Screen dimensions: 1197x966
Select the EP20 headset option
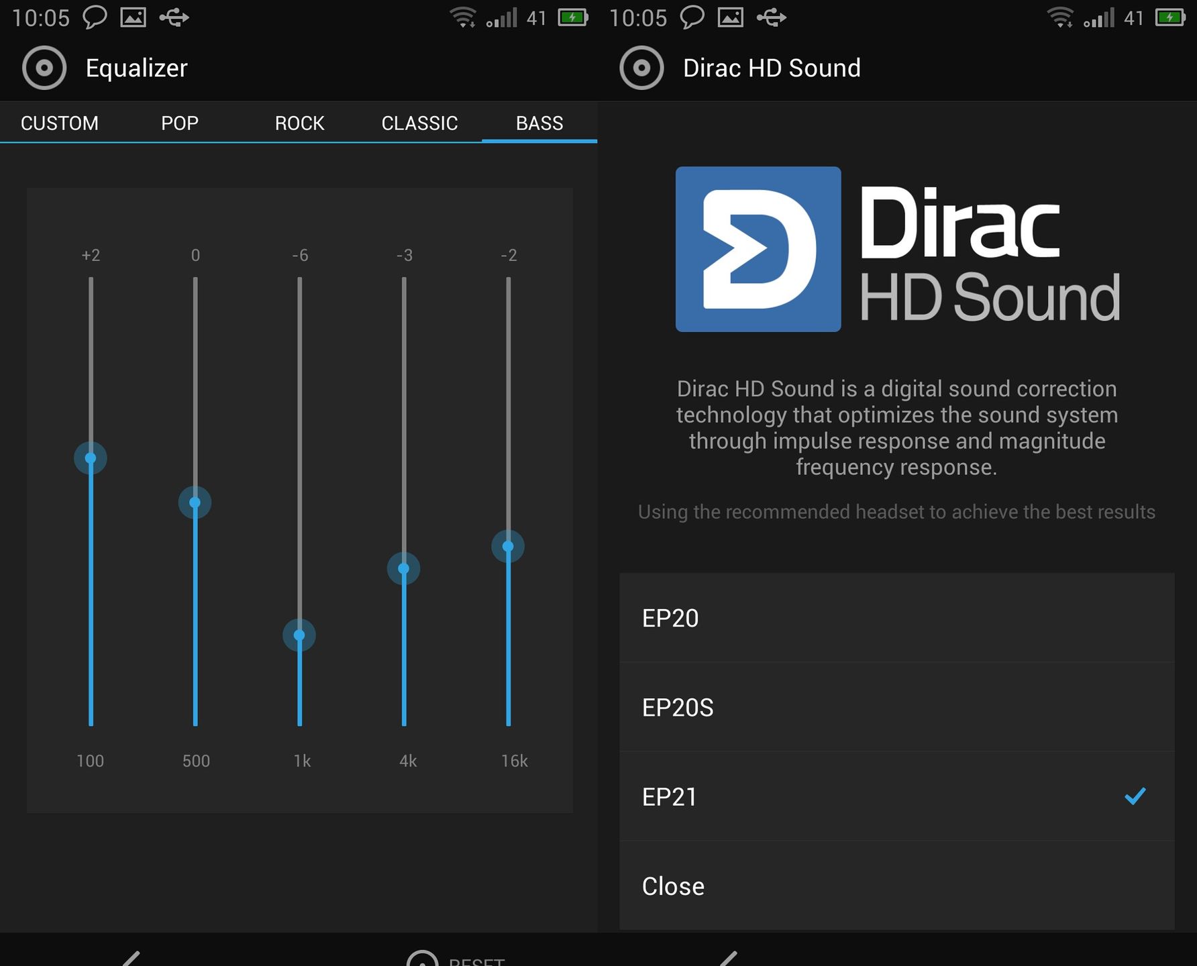tap(897, 618)
